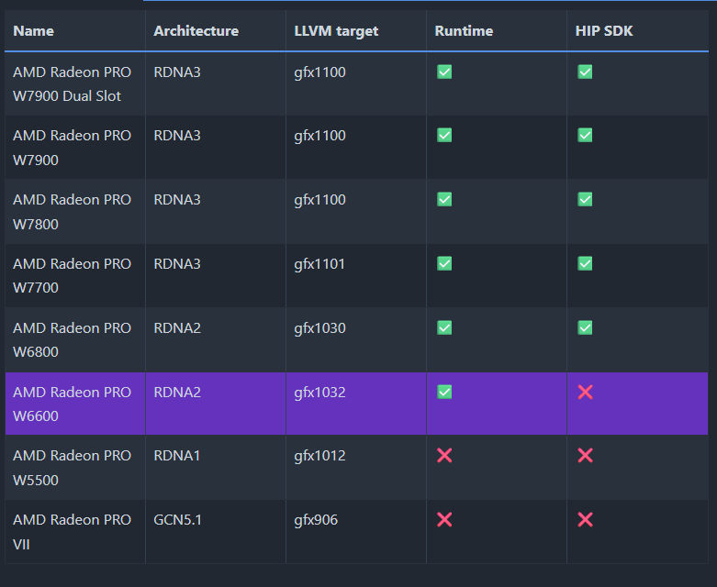Image resolution: width=717 pixels, height=587 pixels.
Task: Click gfx1100 in W7900 Dual Slot row
Action: tap(319, 72)
